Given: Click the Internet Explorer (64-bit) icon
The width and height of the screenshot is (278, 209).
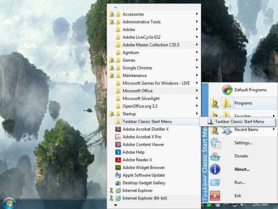Looking at the screenshot, I should pyautogui.click(x=118, y=198).
